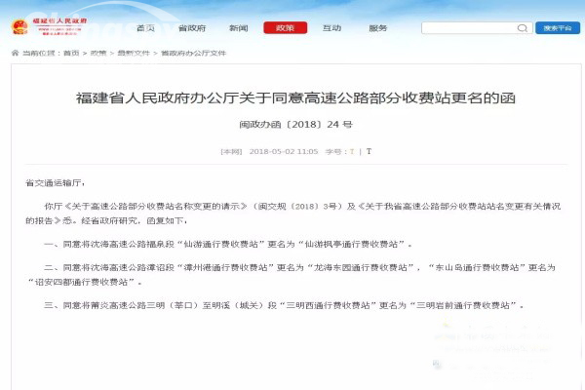Select smaller font size T option
585x390 pixels.
pyautogui.click(x=351, y=151)
